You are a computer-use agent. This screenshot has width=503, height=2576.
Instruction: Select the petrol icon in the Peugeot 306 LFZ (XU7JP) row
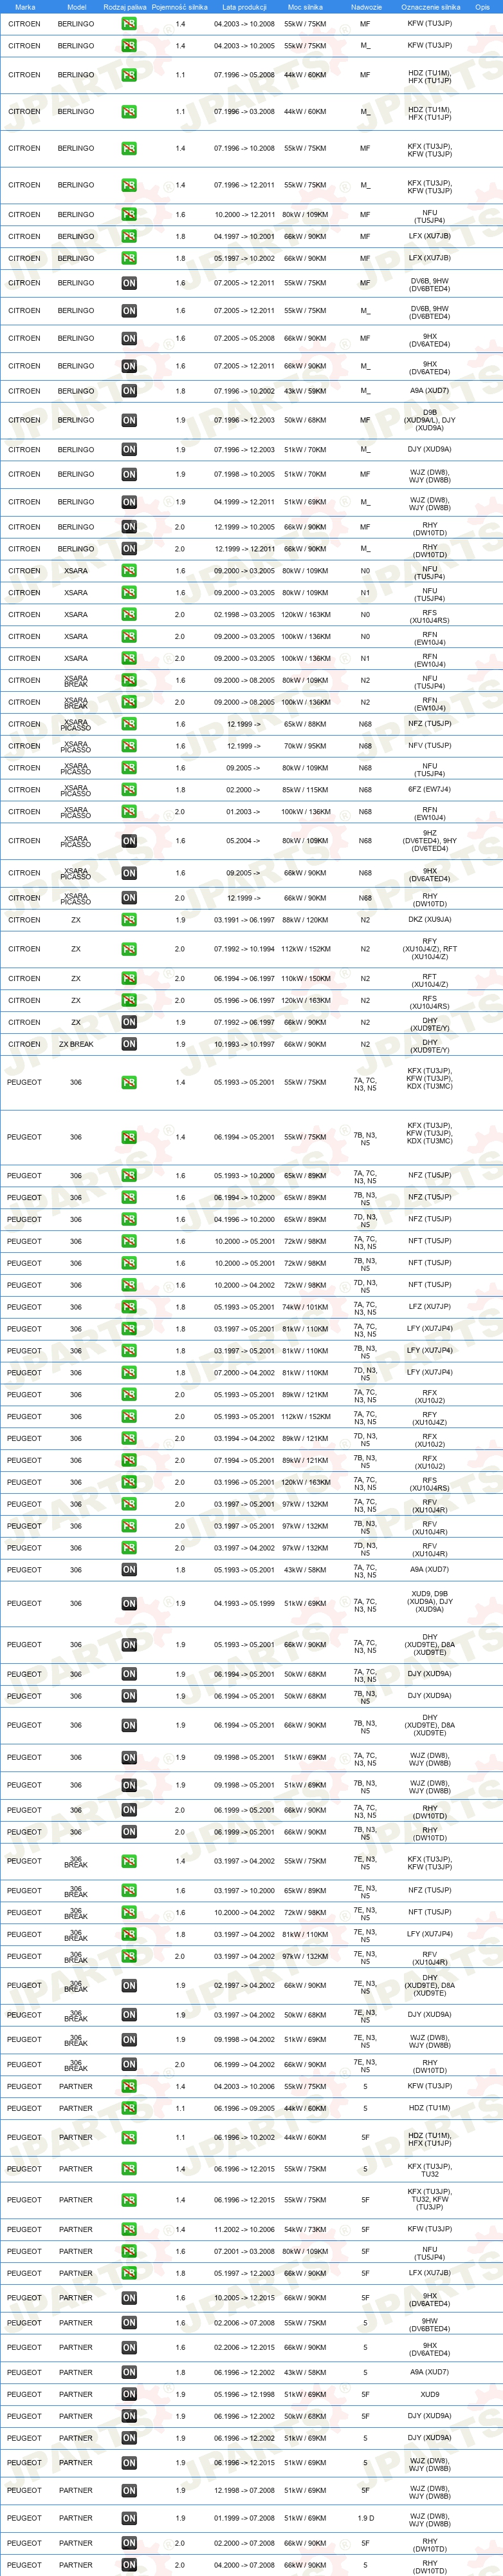point(129,1307)
